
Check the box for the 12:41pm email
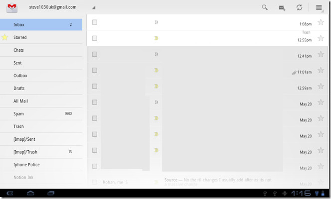pyautogui.click(x=95, y=54)
